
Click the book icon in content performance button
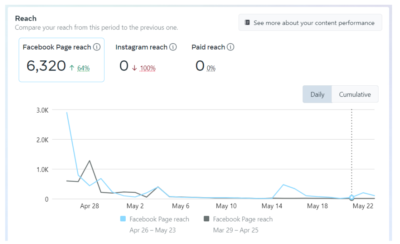247,23
